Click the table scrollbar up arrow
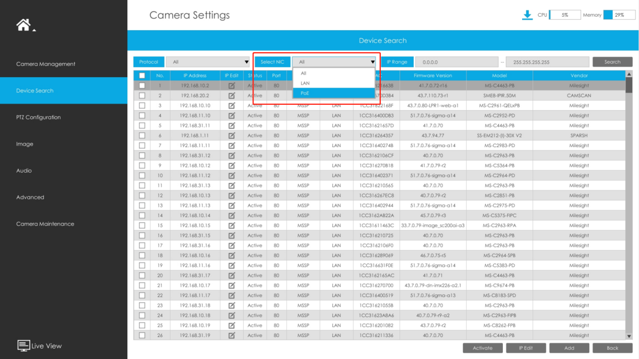This screenshot has height=359, width=639. (629, 74)
